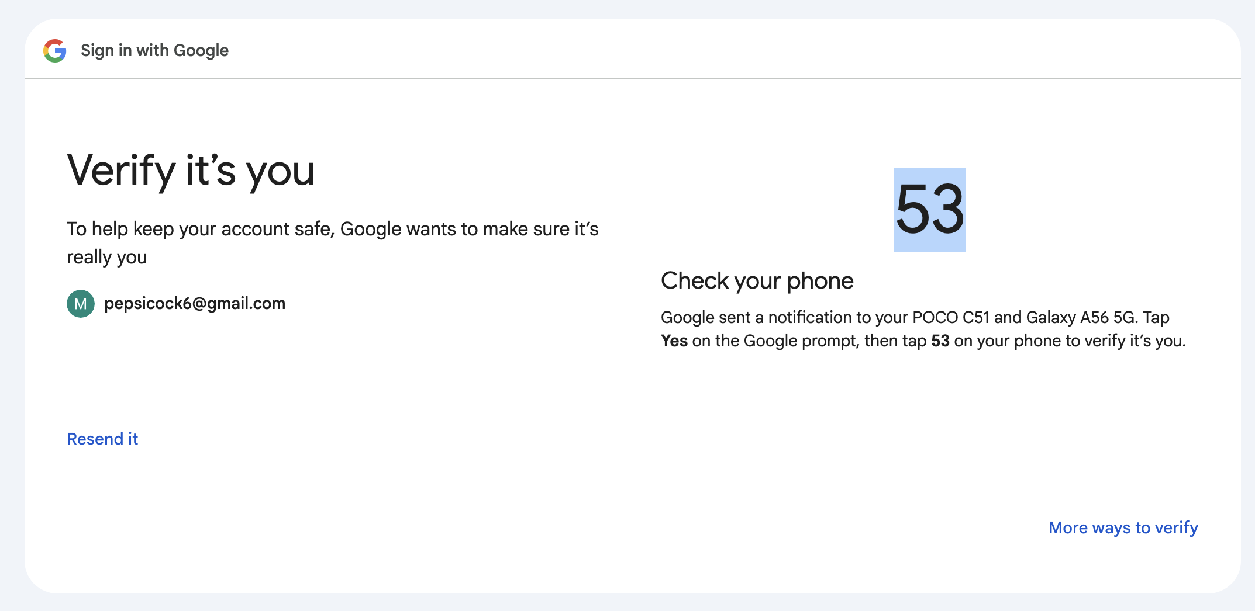1255x611 pixels.
Task: Open "More ways to verify"
Action: [x=1123, y=527]
